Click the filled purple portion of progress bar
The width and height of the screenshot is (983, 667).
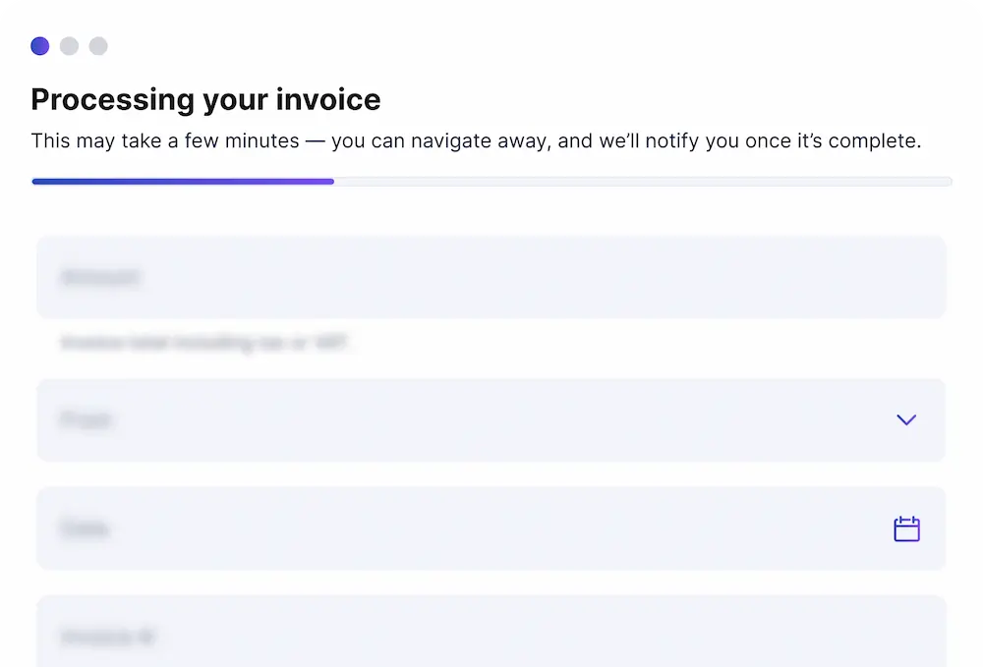point(182,182)
